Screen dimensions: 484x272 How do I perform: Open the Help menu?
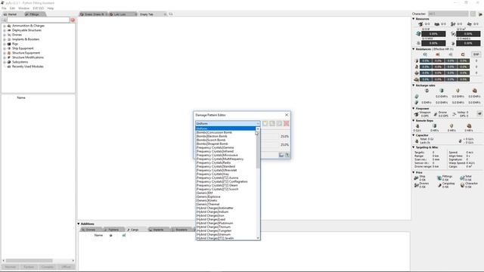pos(51,8)
